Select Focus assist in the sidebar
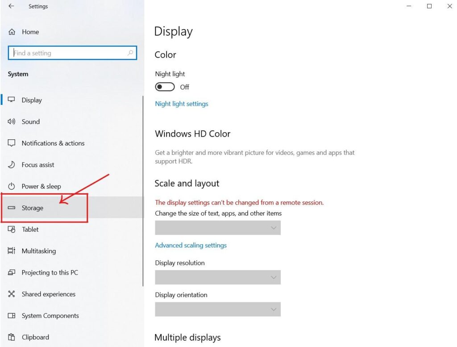This screenshot has width=457, height=347. click(x=72, y=165)
